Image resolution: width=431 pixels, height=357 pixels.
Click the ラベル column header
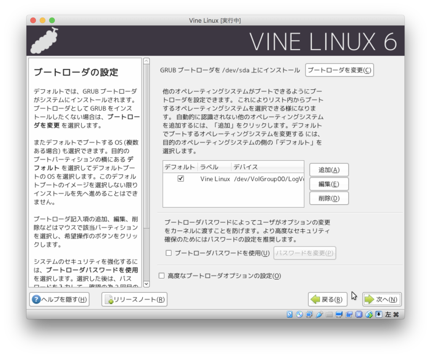tap(213, 167)
